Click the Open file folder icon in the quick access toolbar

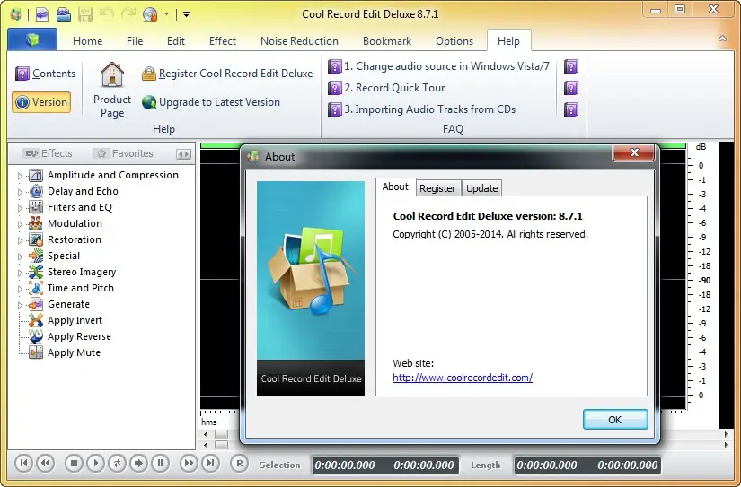(x=64, y=14)
